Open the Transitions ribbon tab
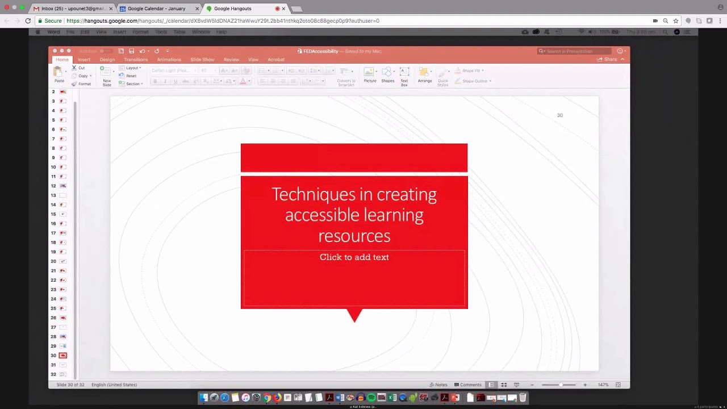 [x=136, y=60]
